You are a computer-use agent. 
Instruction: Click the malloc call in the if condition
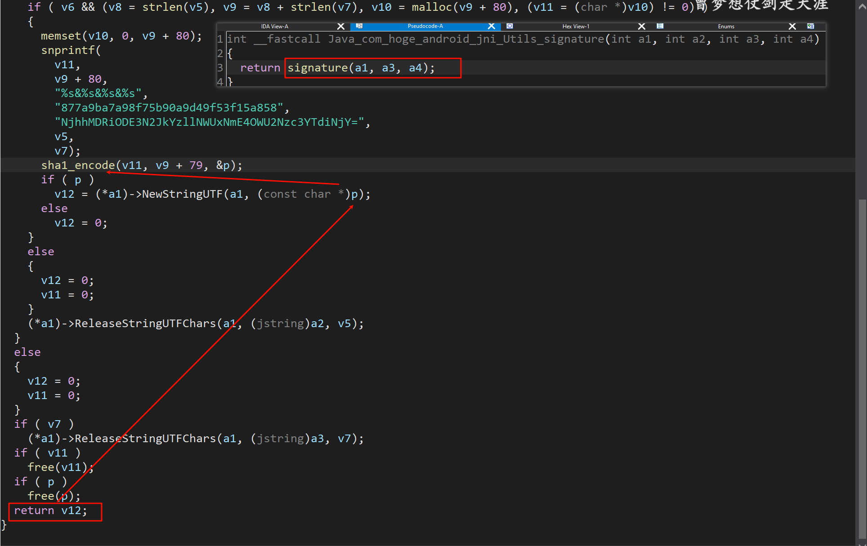pos(431,7)
